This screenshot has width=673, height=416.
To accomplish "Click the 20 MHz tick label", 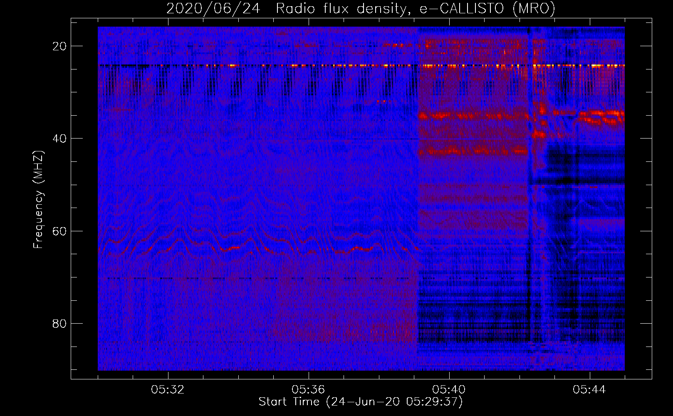I will 59,46.
